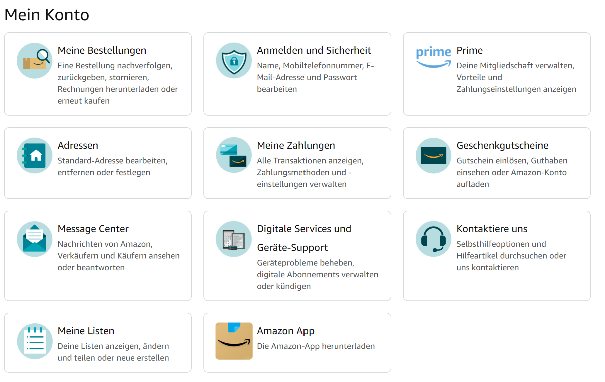Click the prime logo icon
This screenshot has width=605, height=382.
[434, 57]
